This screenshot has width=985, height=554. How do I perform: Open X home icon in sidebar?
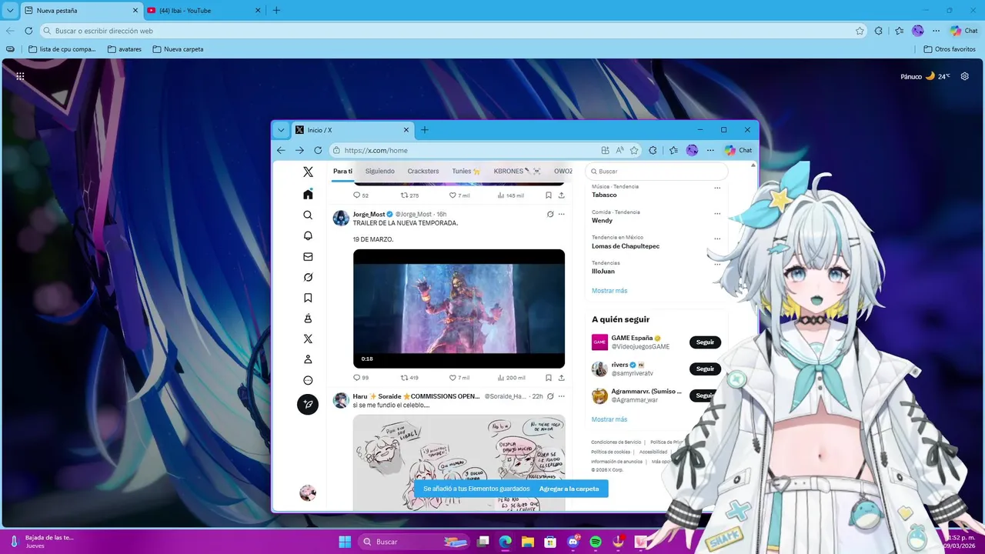(x=308, y=195)
